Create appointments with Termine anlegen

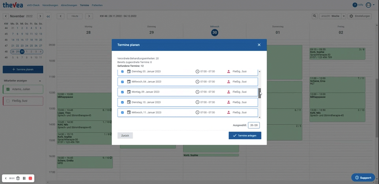point(245,135)
